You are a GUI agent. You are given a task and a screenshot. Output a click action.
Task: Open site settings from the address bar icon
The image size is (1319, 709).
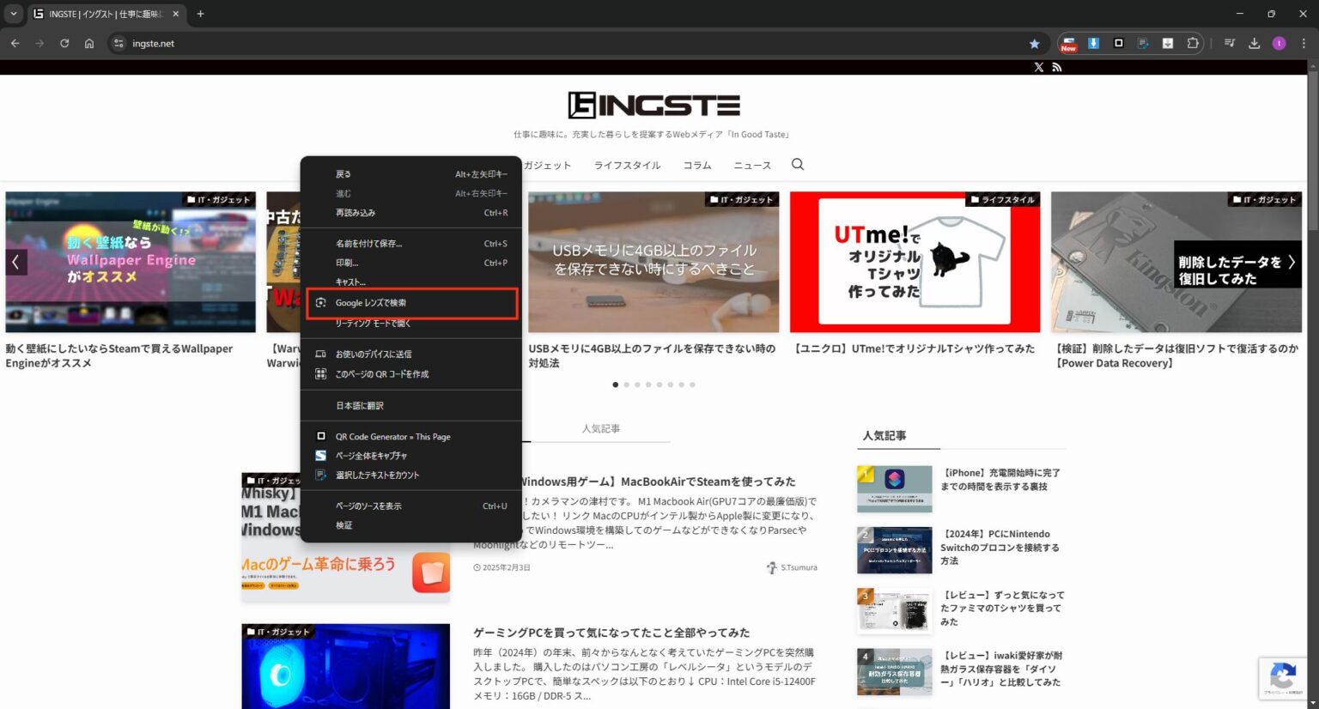(x=118, y=43)
